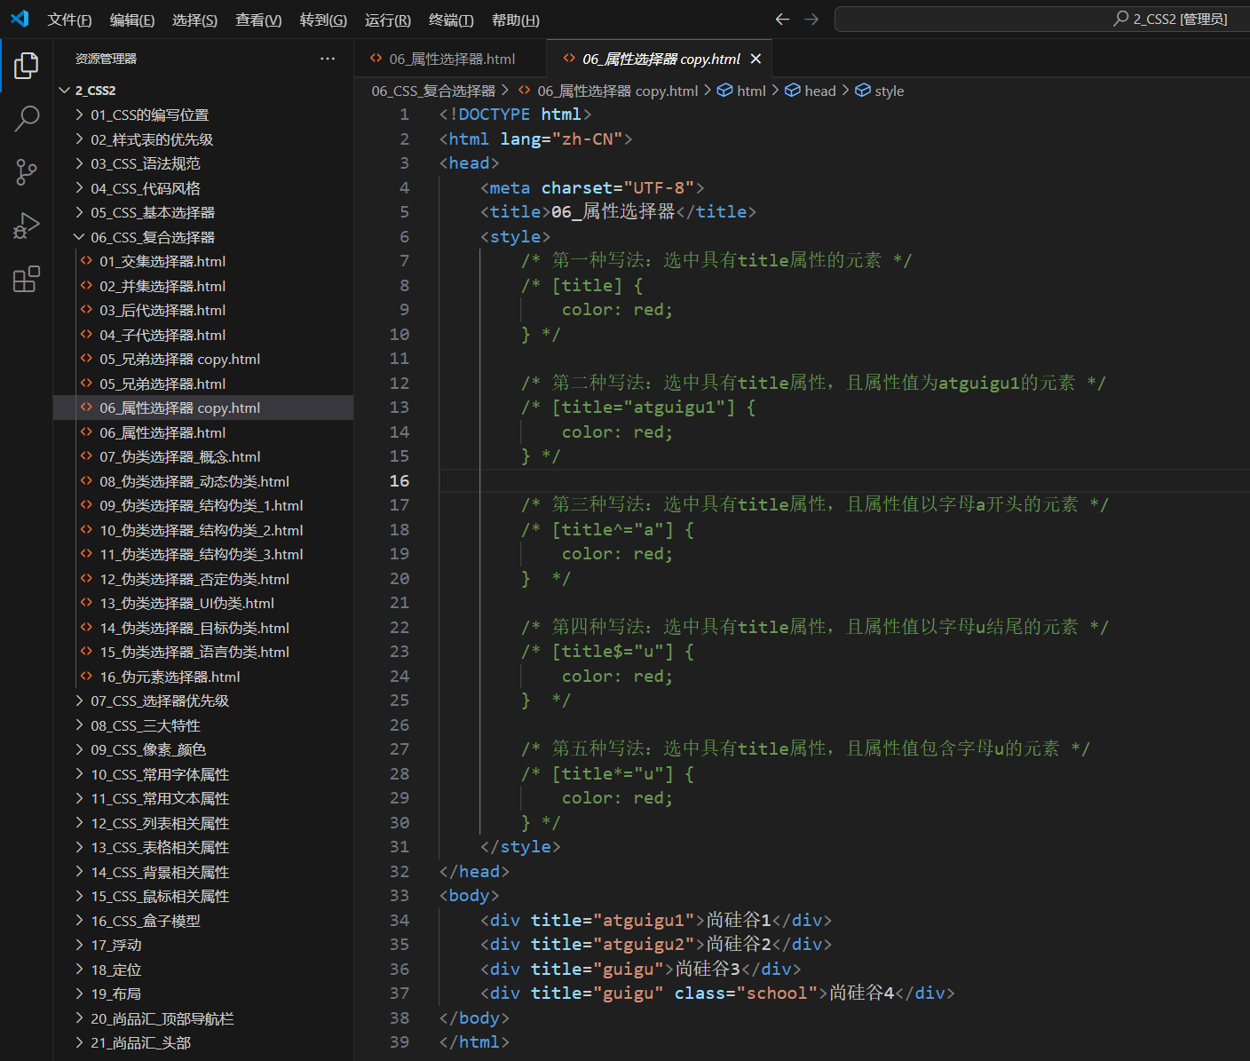Open the Explorer view in activity bar
Viewport: 1250px width, 1061px height.
[x=27, y=66]
